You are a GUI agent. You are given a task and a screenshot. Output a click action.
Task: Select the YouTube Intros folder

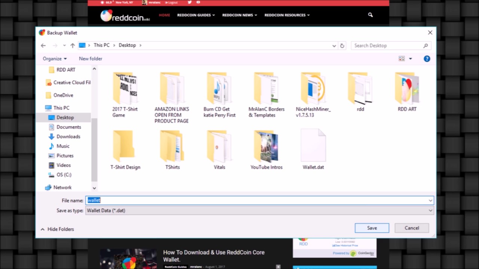point(266,150)
